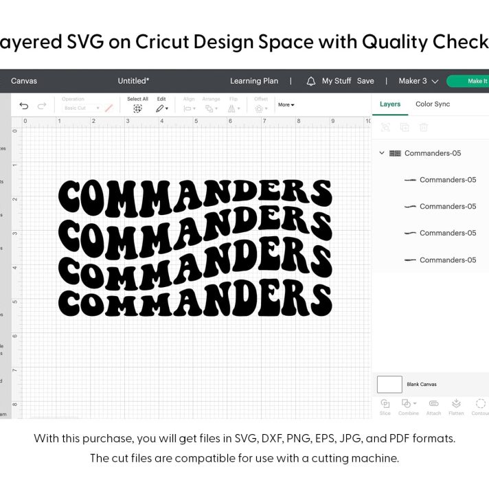Expand the More toolbar menu
489x489 pixels.
click(286, 105)
